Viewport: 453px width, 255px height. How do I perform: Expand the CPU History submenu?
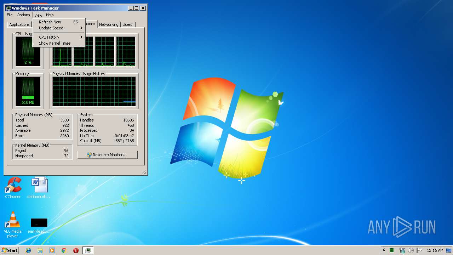[x=59, y=37]
